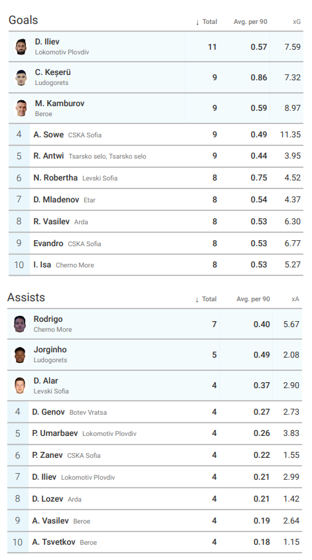Open D. Iliev's player photo in Goals
Viewport: 312px width, 560px height.
pyautogui.click(x=21, y=47)
